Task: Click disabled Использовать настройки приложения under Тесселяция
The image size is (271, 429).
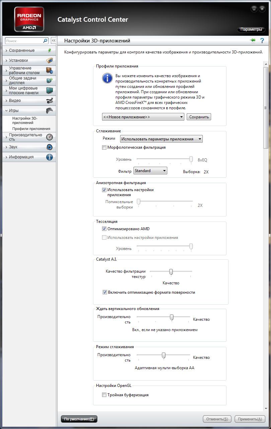Action: [x=104, y=238]
